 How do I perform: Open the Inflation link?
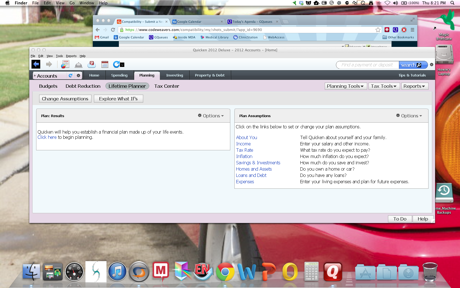(x=244, y=156)
